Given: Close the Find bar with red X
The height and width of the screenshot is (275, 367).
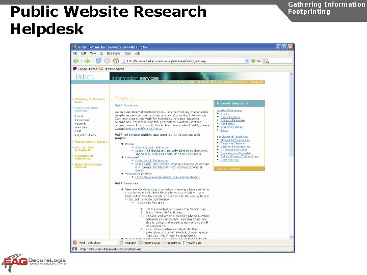Looking at the screenshot, I should point(74,243).
